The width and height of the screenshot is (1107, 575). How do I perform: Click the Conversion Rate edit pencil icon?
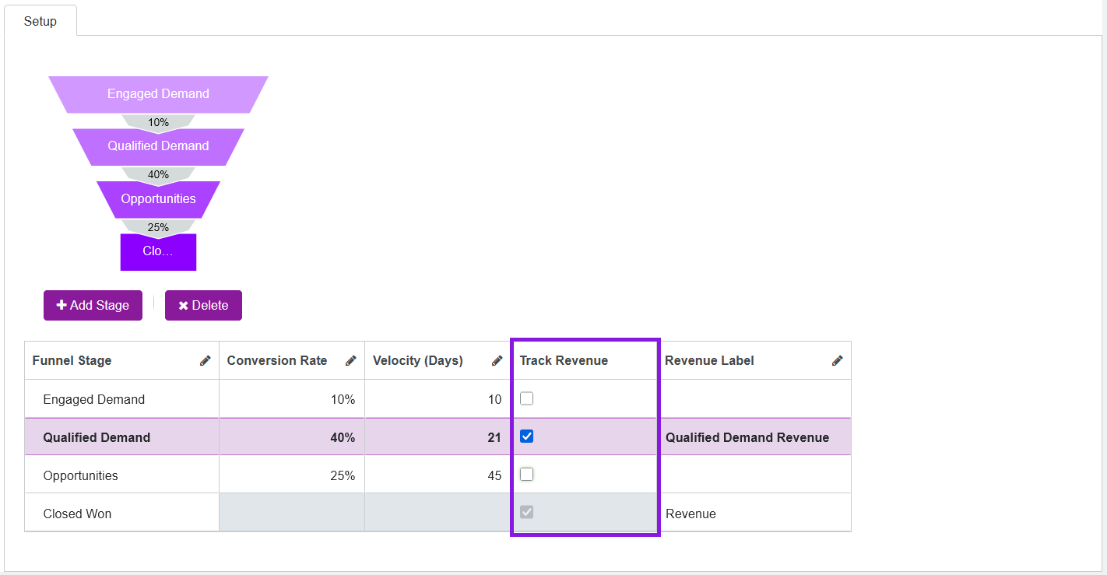point(350,360)
